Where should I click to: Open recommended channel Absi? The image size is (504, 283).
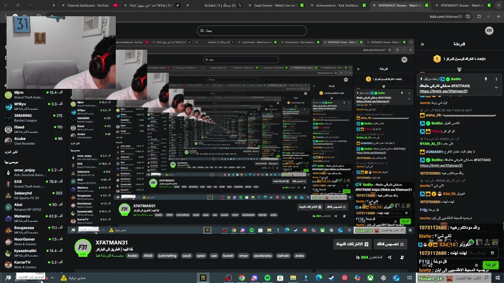tap(33, 207)
